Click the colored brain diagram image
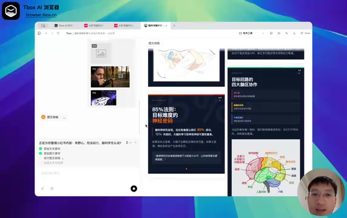Viewport: 347px width, 218px height. click(x=266, y=168)
